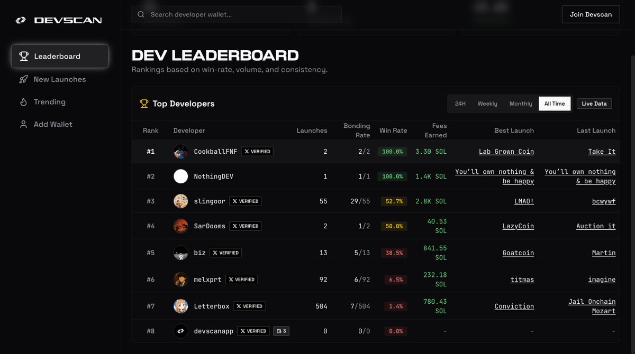Click CookballFNF's X Verified badge
The image size is (635, 354).
258,152
